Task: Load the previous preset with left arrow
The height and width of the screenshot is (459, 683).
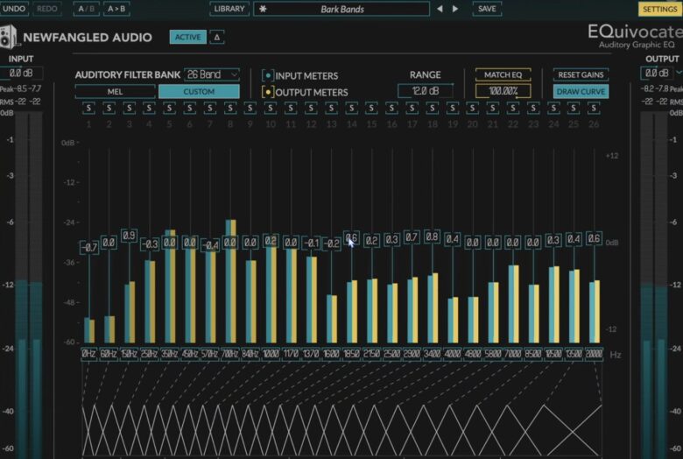Action: (441, 9)
